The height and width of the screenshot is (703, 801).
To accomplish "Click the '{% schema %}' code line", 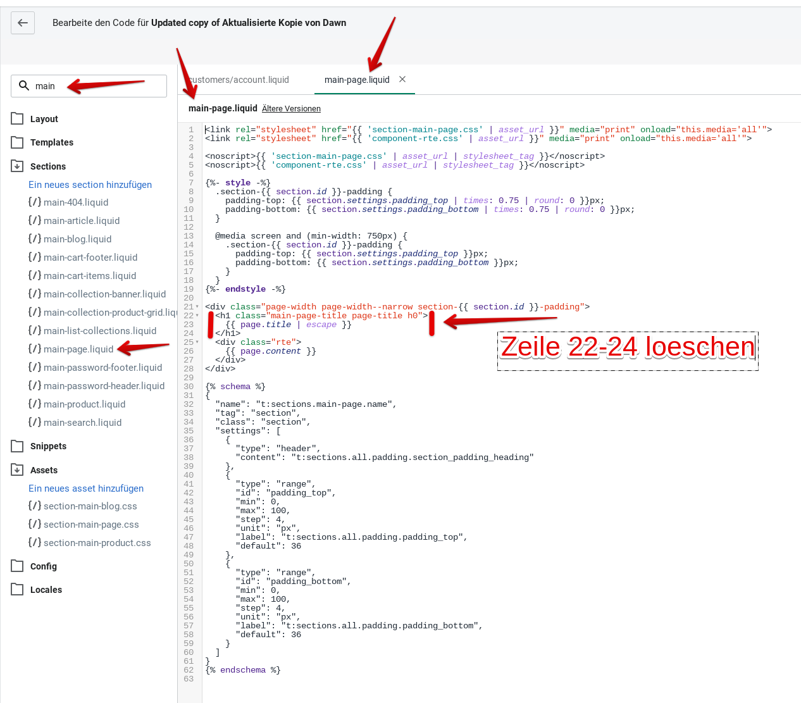I will tap(235, 387).
